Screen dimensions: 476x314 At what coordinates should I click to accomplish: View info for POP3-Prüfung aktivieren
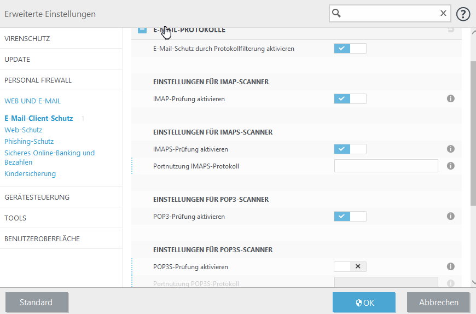point(451,217)
